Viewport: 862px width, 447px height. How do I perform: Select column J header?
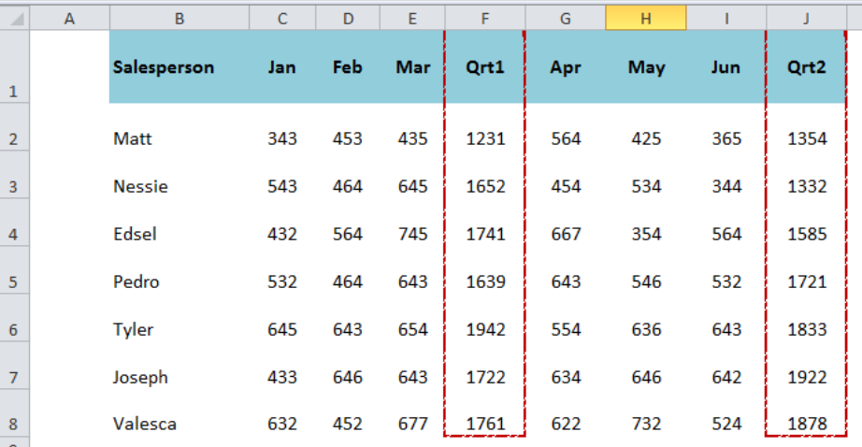[806, 18]
